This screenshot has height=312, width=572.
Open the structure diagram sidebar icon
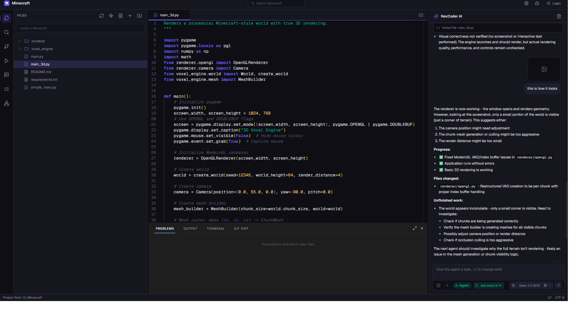7,103
